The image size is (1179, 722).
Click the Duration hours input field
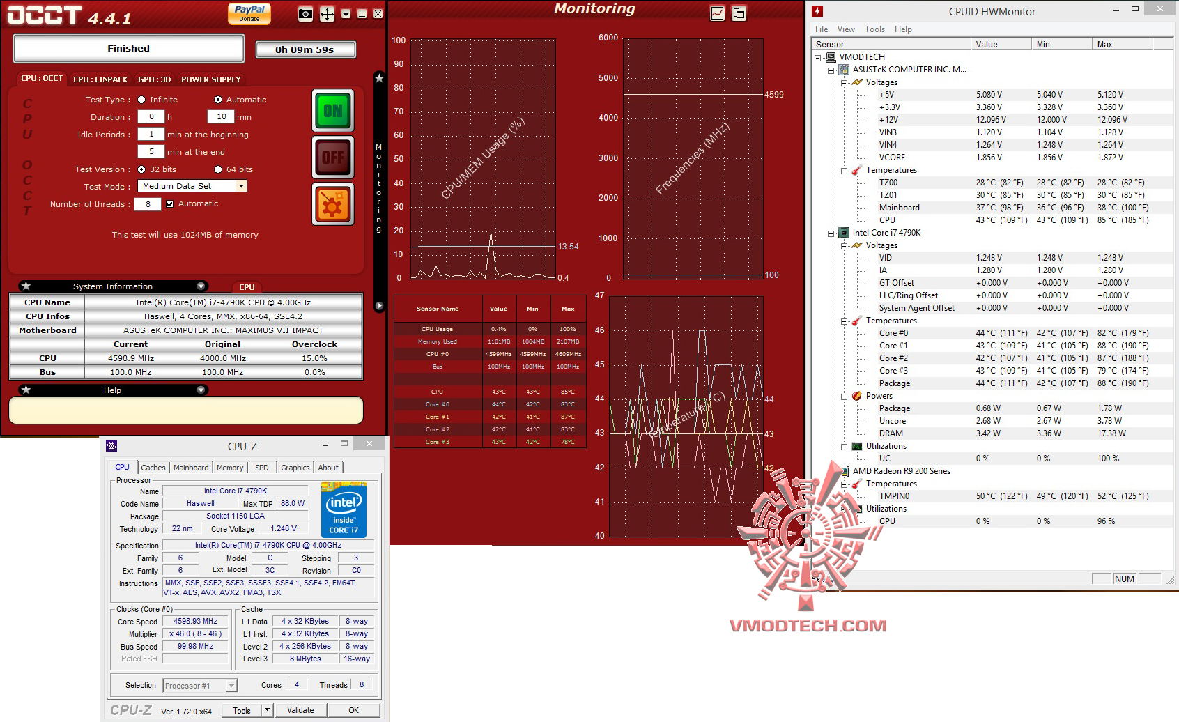click(x=151, y=116)
